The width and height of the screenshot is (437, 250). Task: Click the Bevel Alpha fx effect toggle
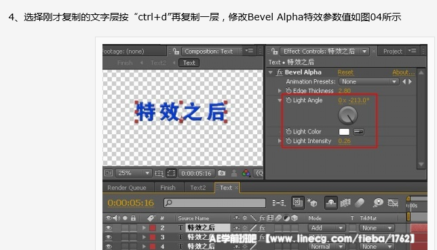point(280,72)
